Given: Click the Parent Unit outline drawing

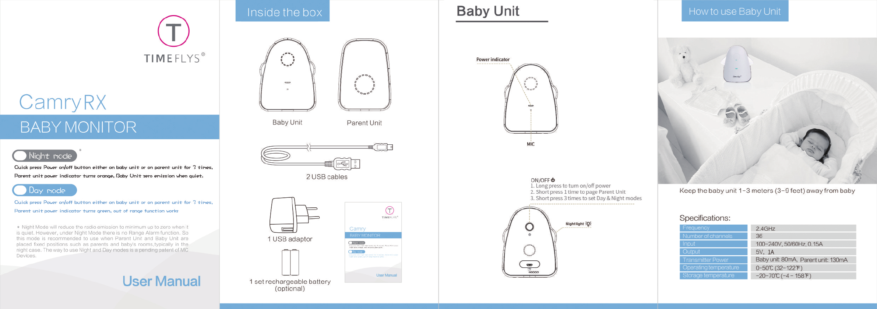Looking at the screenshot, I should (x=364, y=75).
